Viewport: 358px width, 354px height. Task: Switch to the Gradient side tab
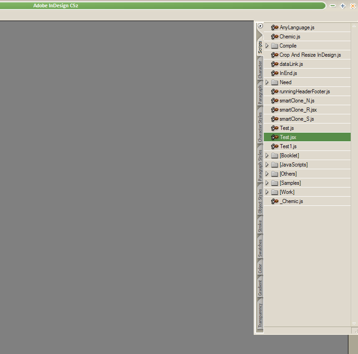pyautogui.click(x=260, y=288)
